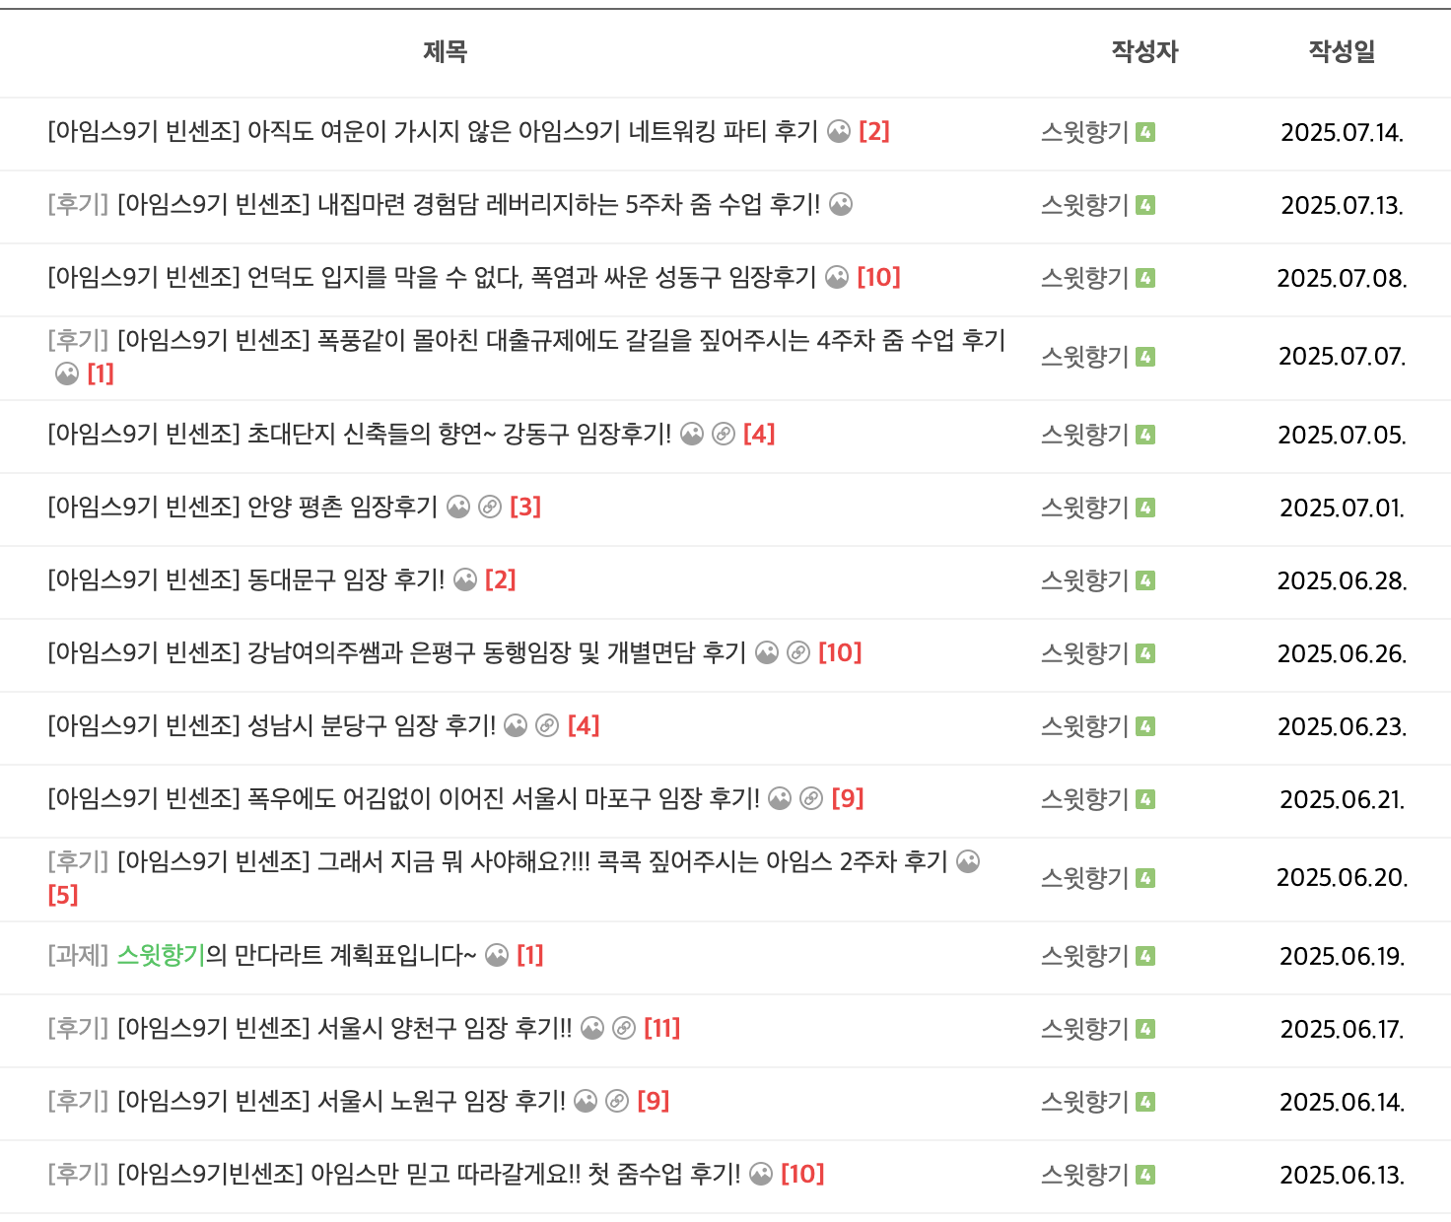Click the 제목 column header
This screenshot has height=1222, width=1451.
445,51
